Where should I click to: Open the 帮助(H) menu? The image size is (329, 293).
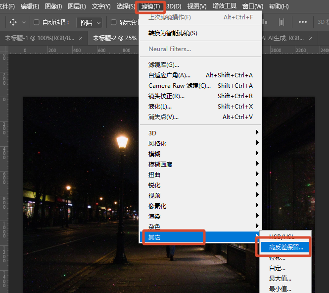[x=279, y=6]
